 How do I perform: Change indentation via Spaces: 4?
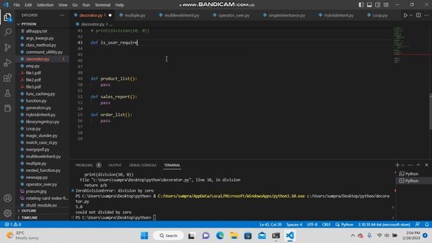(294, 224)
